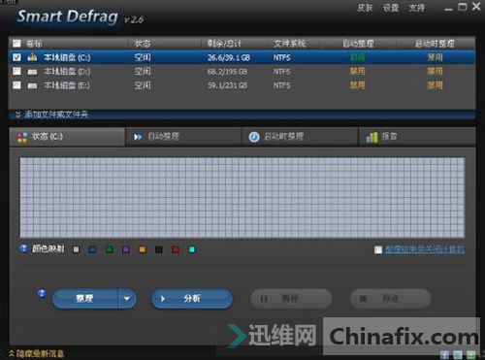The height and width of the screenshot is (360, 485).
Task: Click the D: drive icon in the list
Action: point(32,72)
